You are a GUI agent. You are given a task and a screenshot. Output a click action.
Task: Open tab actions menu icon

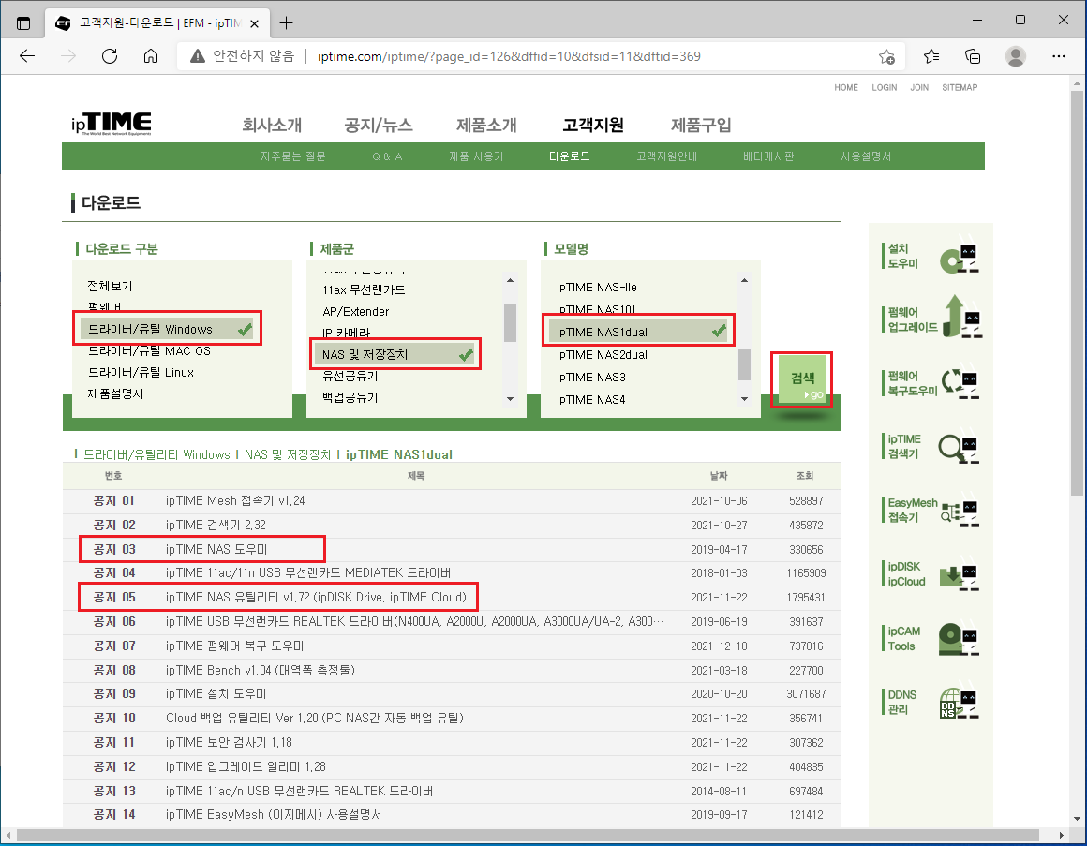point(23,22)
